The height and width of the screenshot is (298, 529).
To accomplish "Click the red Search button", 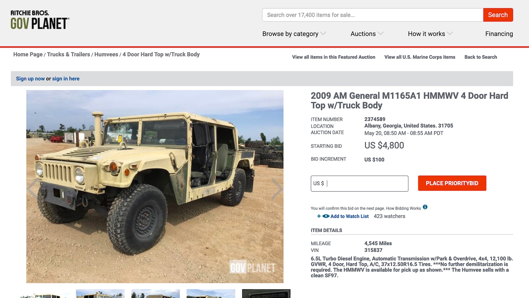I will [498, 15].
